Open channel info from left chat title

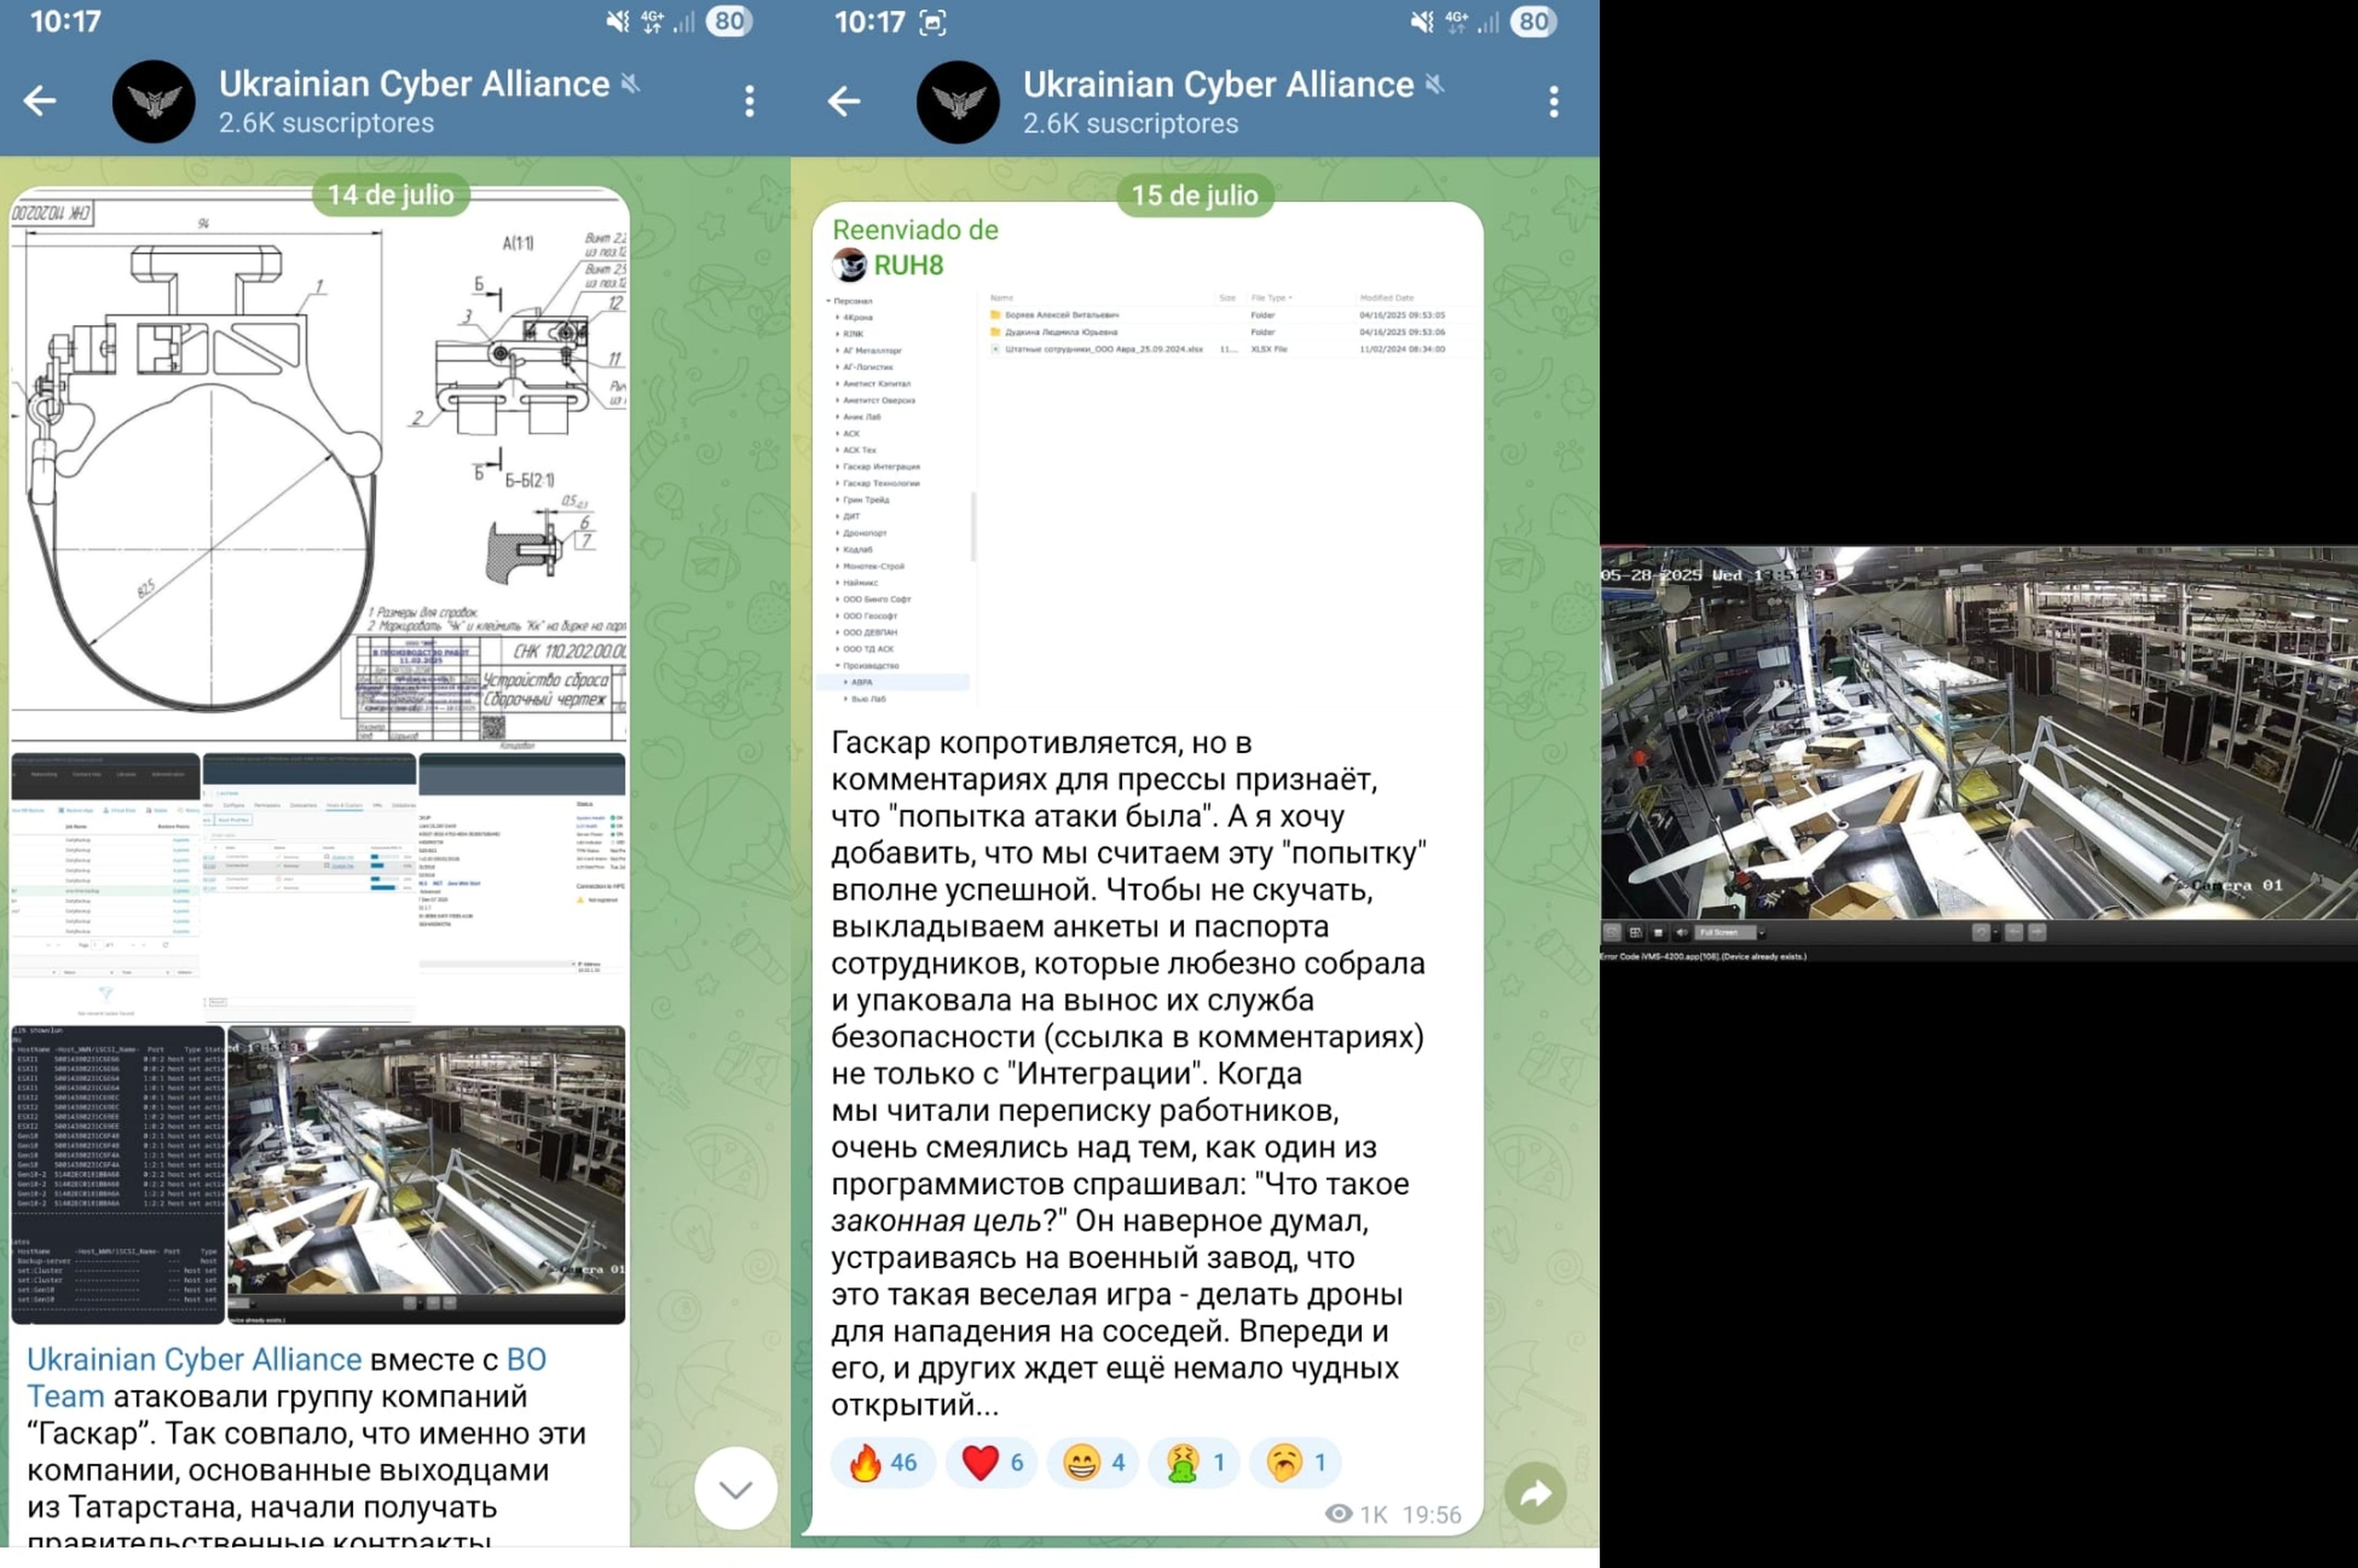(x=414, y=84)
